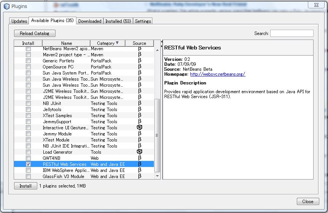Viewport: 328px width, 213px height.
Task: Open the websvc.netbeans.org homepage link
Action: pyautogui.click(x=217, y=74)
